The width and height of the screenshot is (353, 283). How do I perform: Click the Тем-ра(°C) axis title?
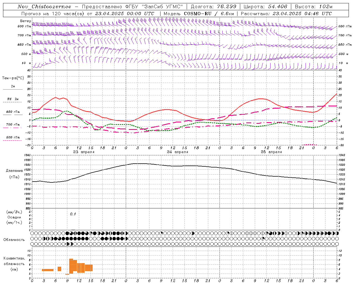point(13,78)
